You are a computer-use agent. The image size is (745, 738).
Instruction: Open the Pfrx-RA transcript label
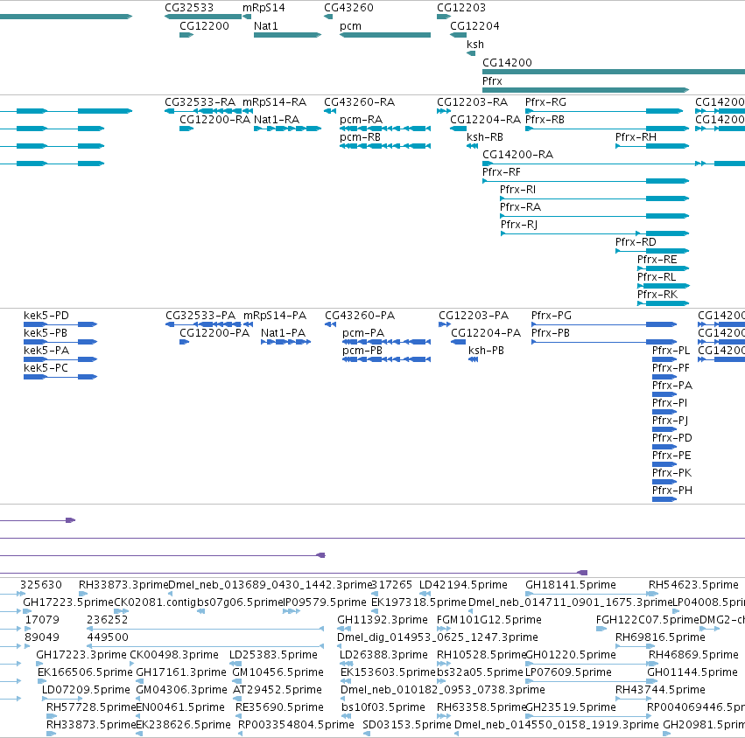520,207
